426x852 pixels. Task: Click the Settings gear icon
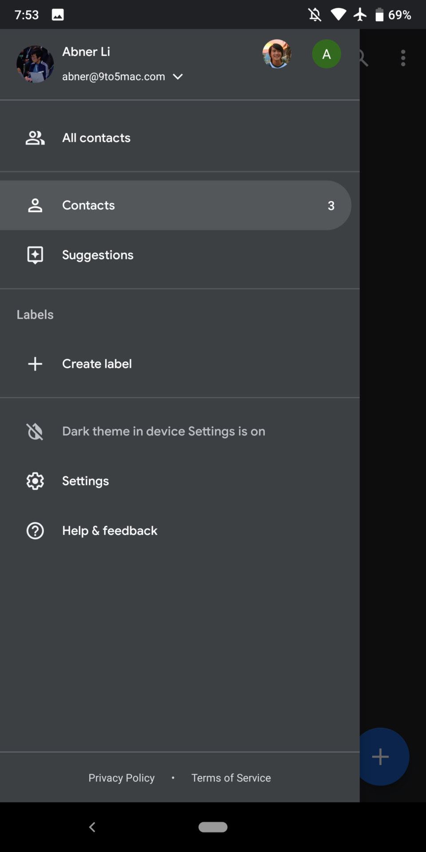(x=35, y=481)
